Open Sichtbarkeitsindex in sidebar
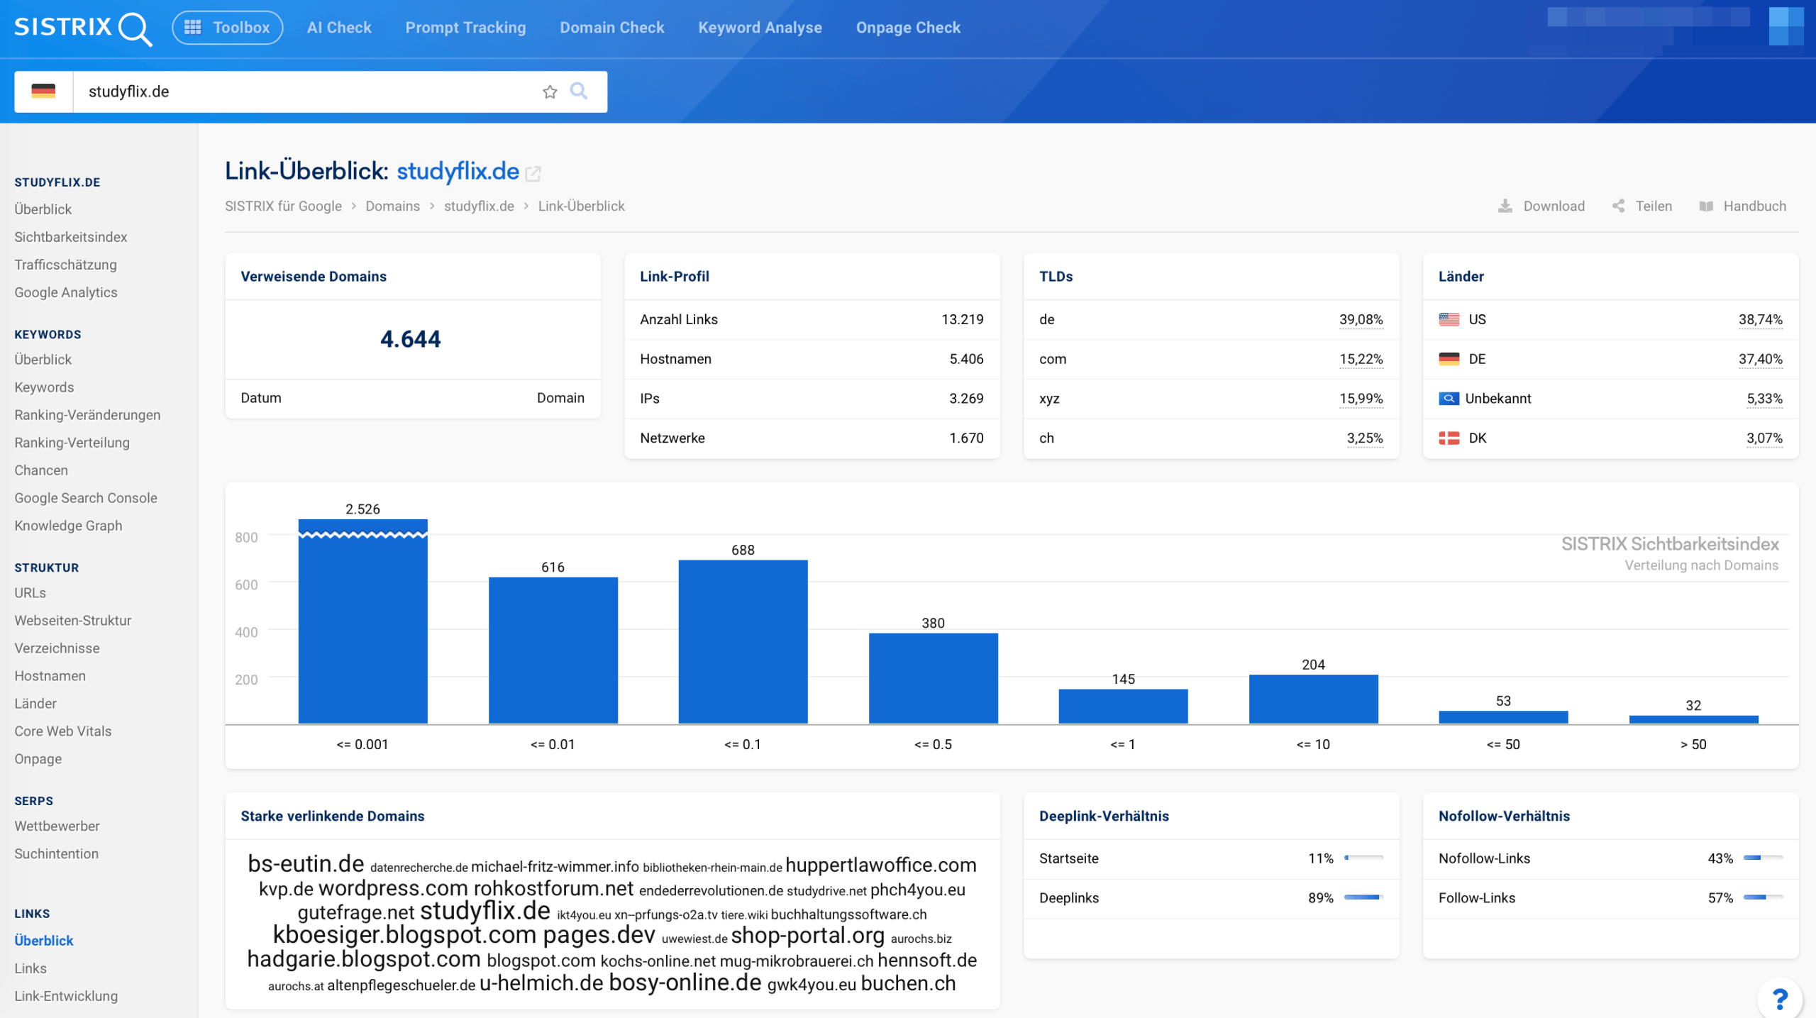 [x=71, y=237]
